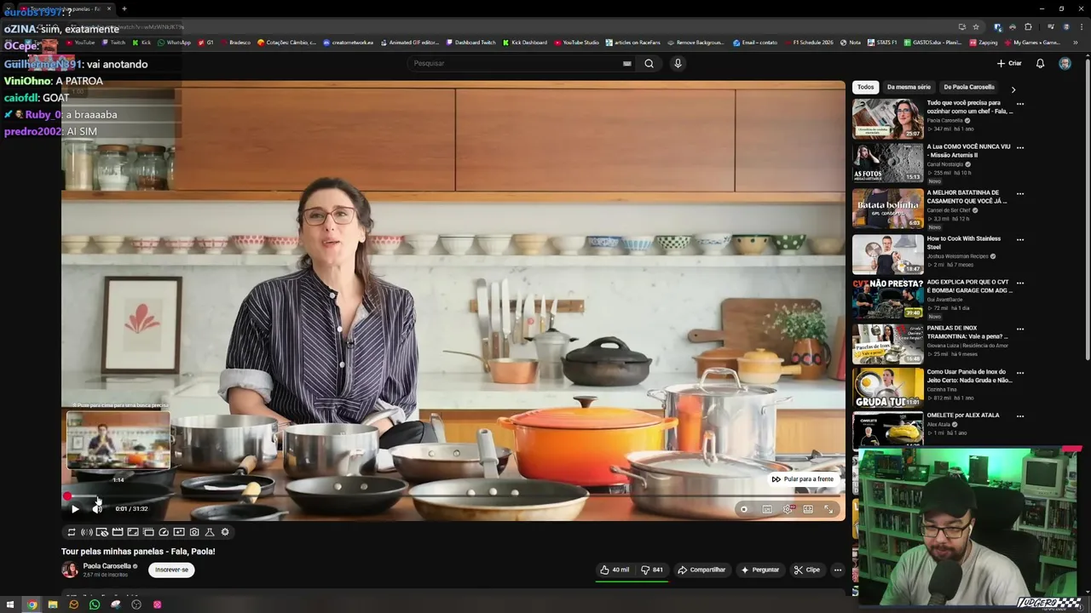This screenshot has height=613, width=1091.
Task: Open Paola Carosella channel name link
Action: pos(107,566)
